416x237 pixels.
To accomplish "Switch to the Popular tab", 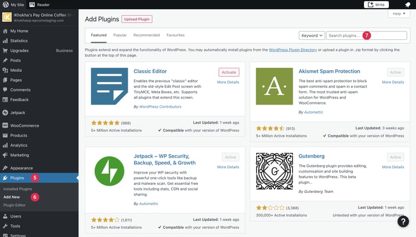I will pos(120,35).
